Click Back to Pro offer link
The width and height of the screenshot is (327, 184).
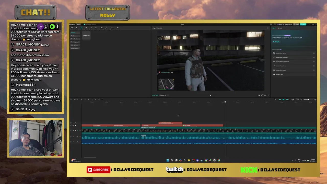(x=285, y=24)
